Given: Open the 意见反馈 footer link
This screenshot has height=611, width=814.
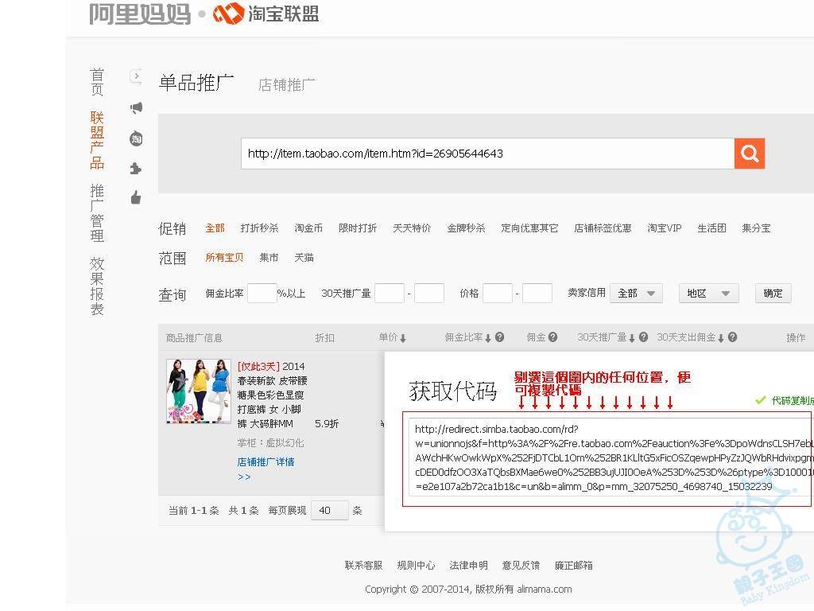Looking at the screenshot, I should [x=521, y=566].
